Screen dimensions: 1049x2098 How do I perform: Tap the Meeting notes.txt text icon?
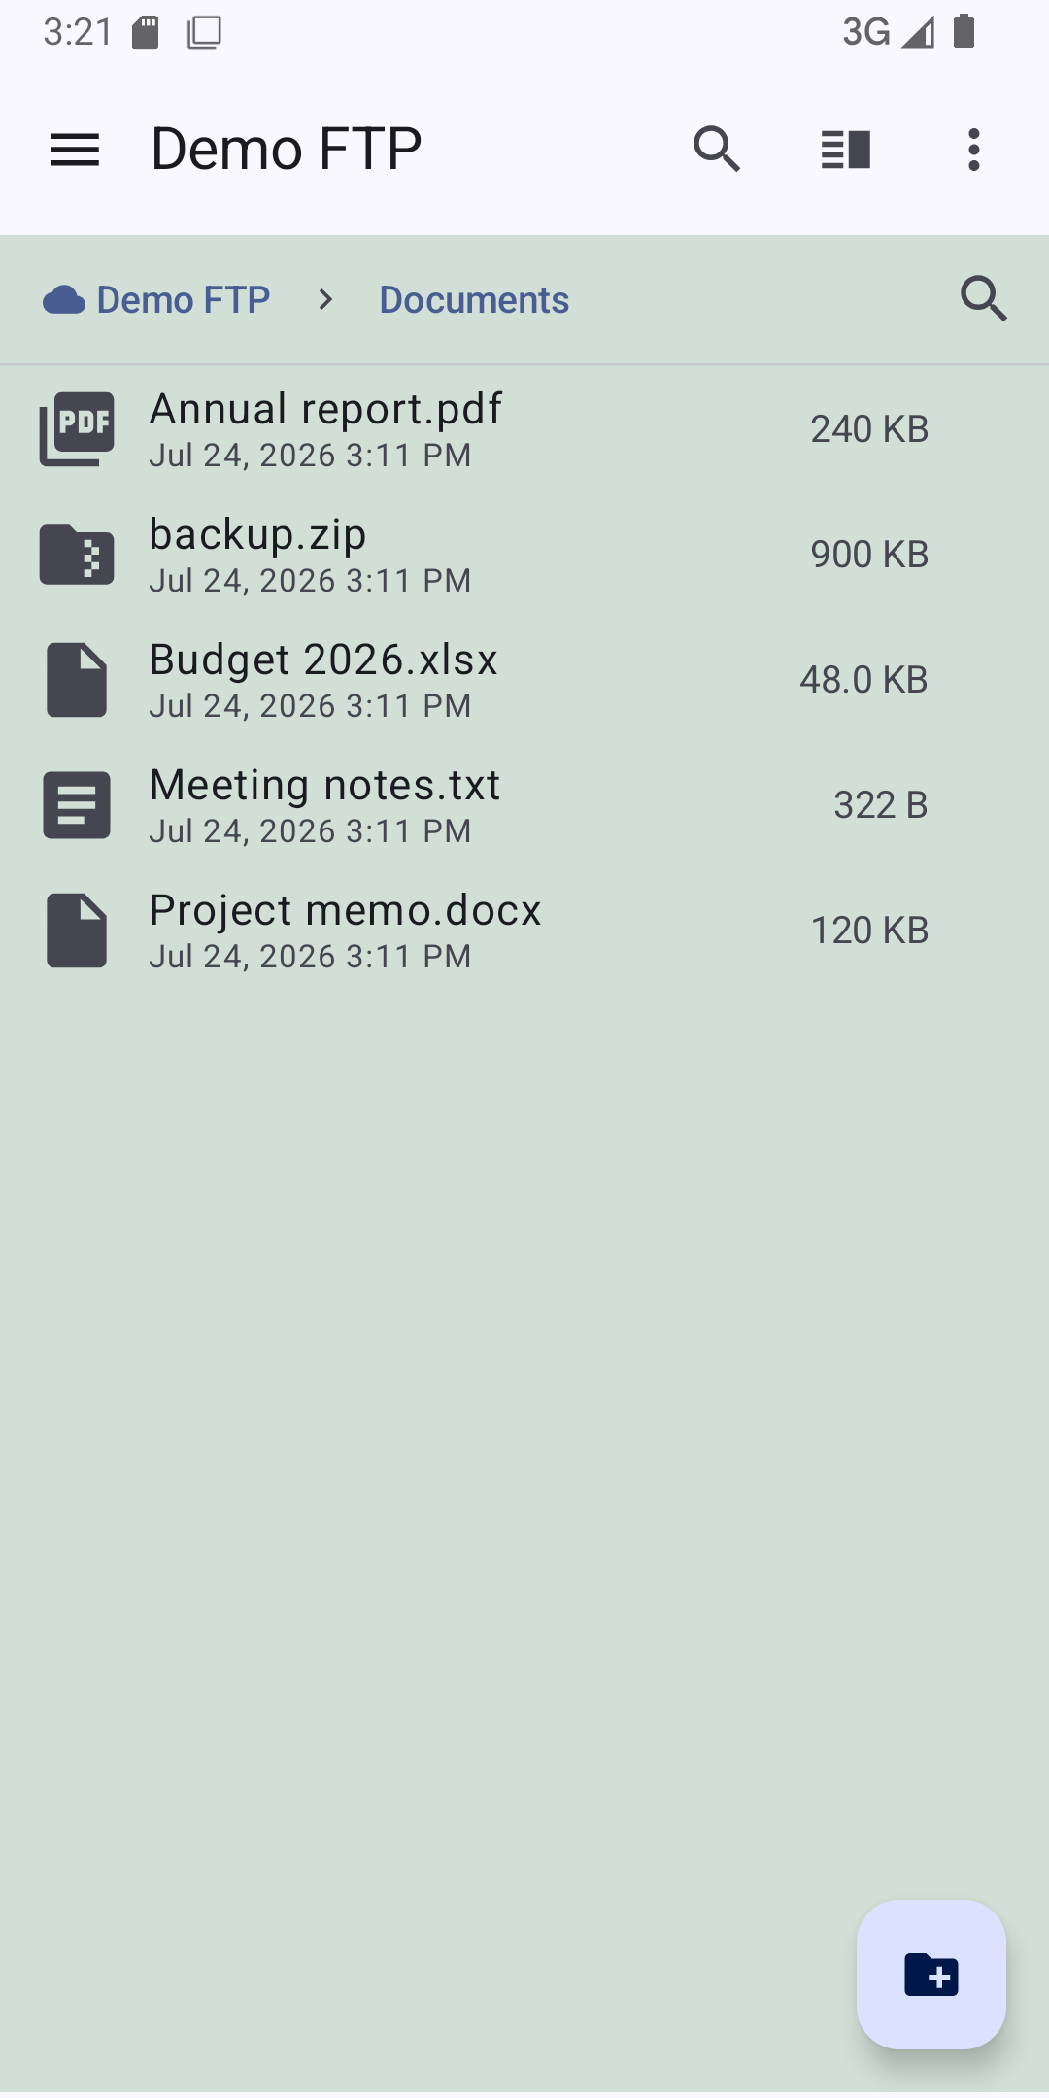(77, 805)
